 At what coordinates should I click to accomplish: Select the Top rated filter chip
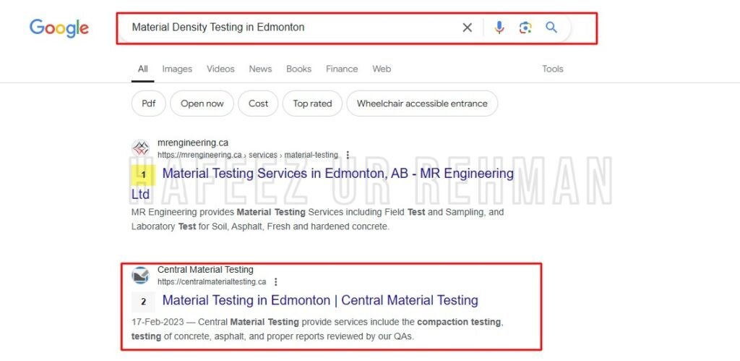coord(312,103)
